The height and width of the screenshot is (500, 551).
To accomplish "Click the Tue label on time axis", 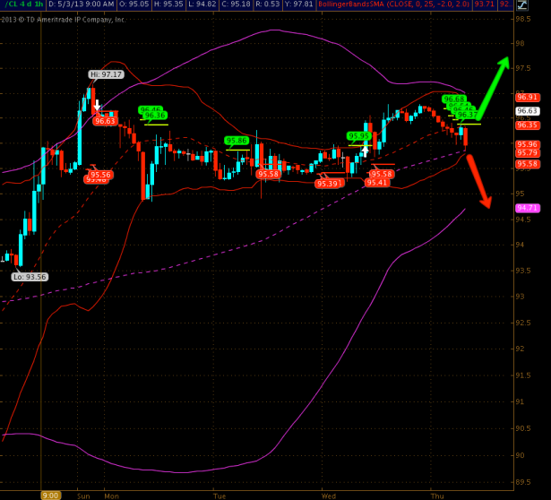I will (x=220, y=496).
